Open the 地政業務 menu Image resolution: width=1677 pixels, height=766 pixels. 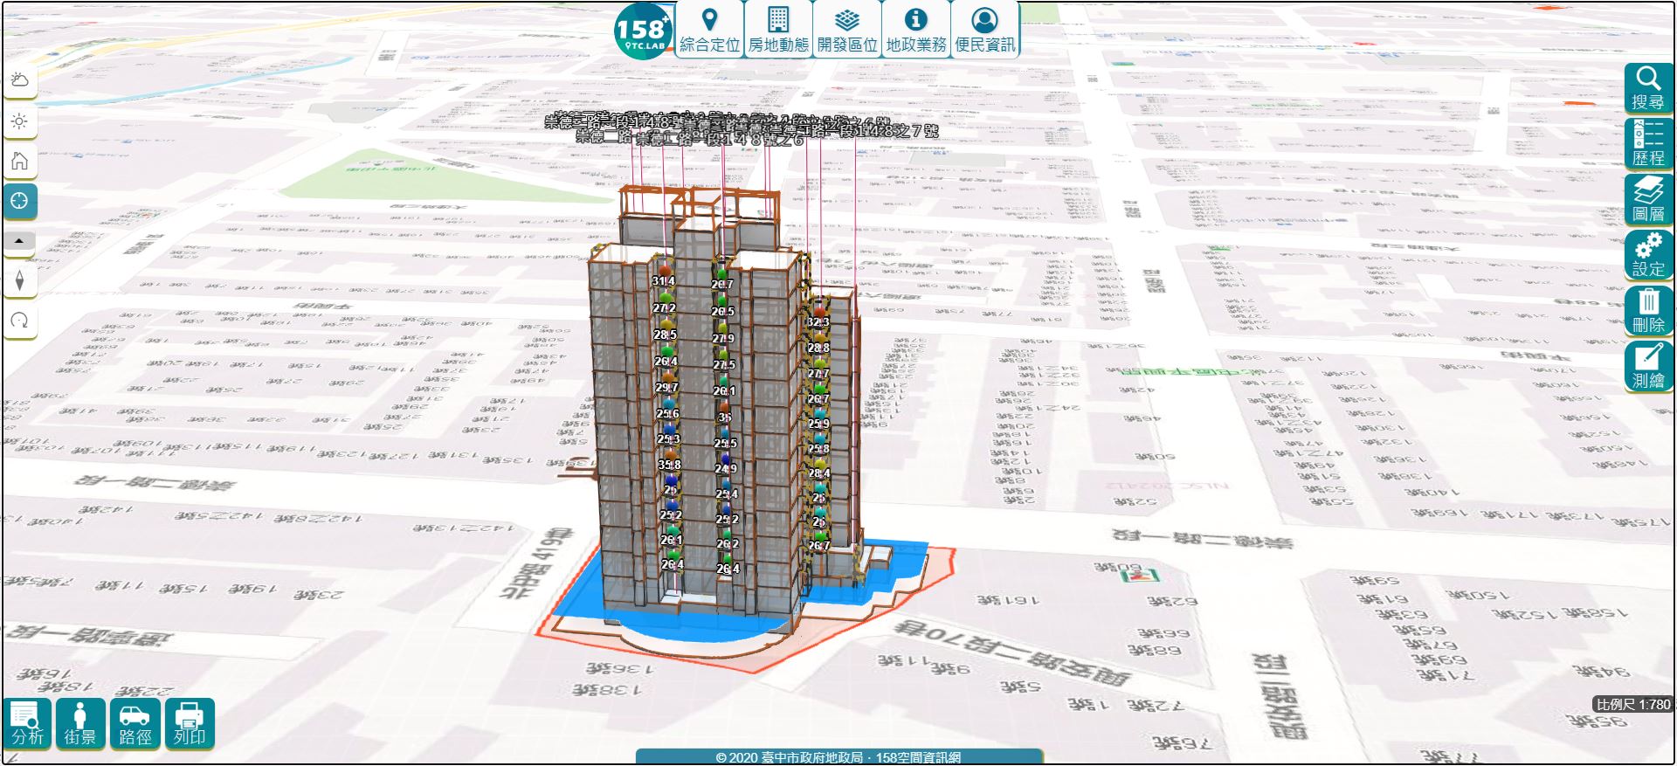click(x=916, y=29)
